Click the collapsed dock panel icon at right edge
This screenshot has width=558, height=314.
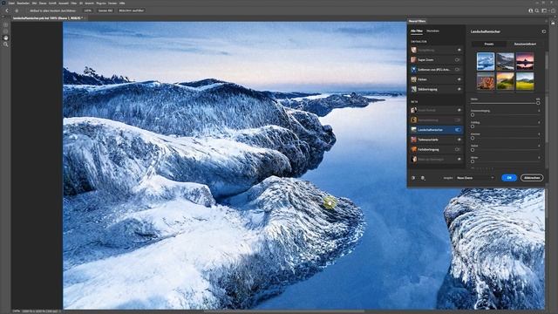click(553, 23)
